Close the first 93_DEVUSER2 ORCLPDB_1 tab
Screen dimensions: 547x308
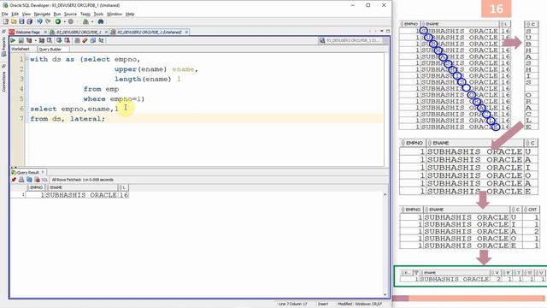tap(106, 32)
